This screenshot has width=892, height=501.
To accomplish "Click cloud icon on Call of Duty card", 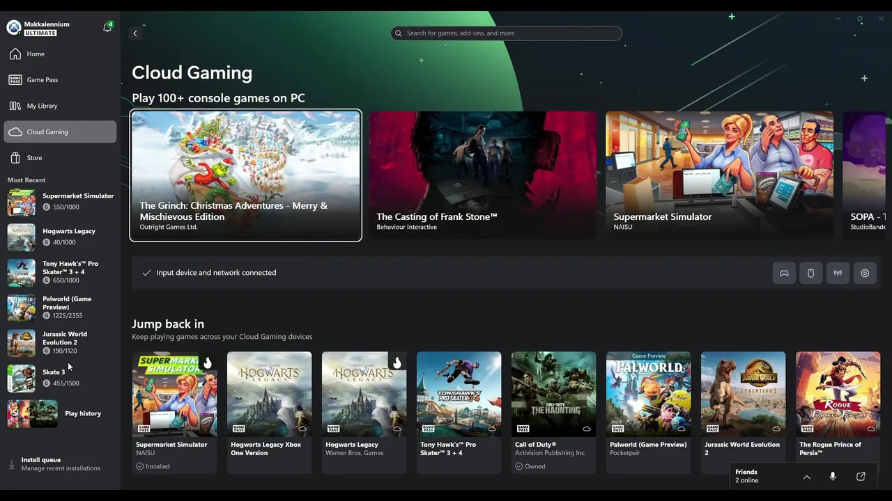I will (x=586, y=429).
